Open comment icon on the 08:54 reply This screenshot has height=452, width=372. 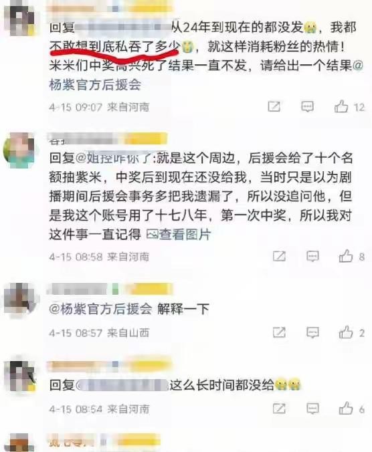[x=312, y=409]
